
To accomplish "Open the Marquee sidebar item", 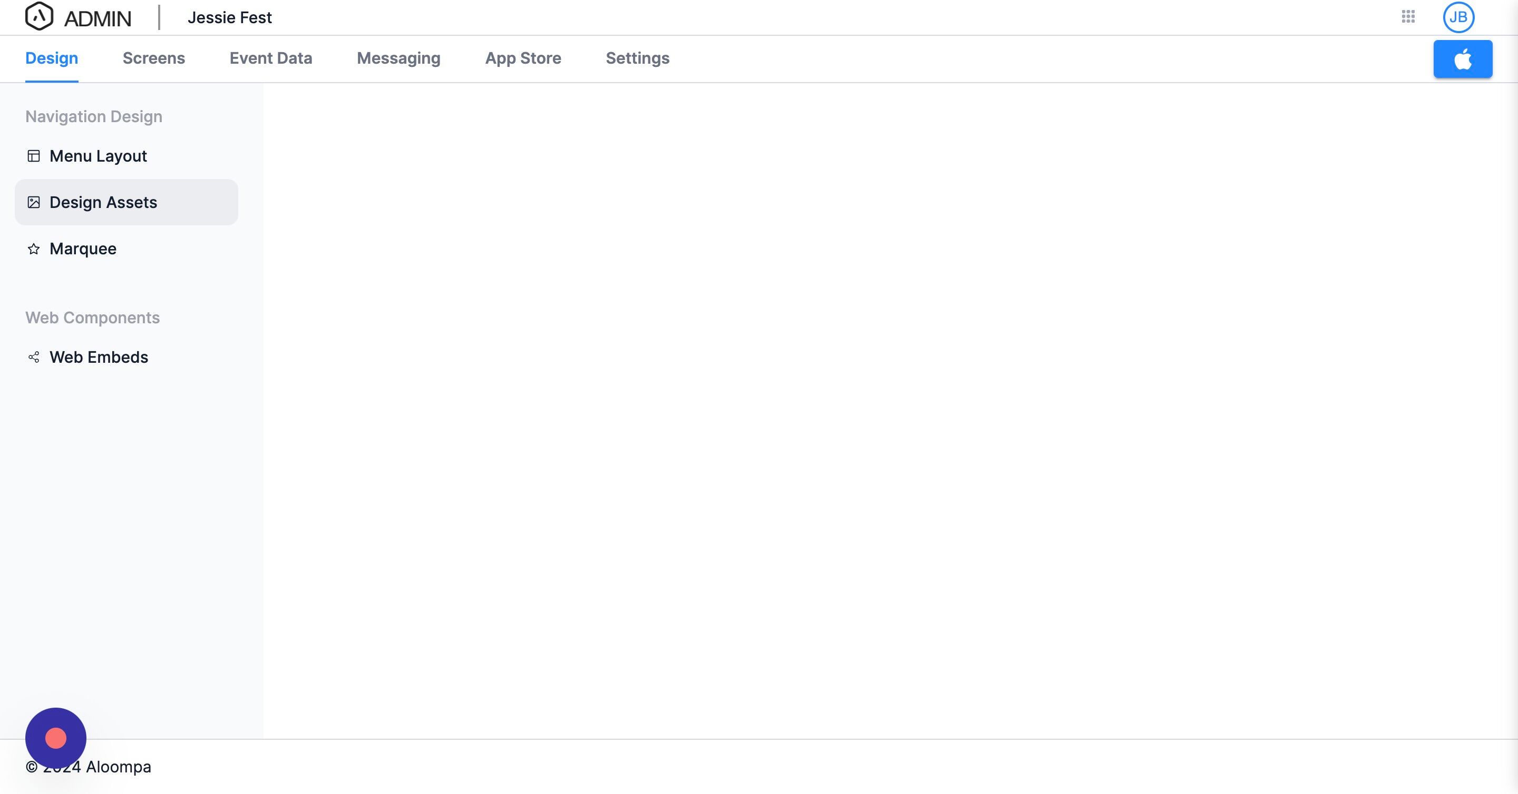I will (83, 249).
